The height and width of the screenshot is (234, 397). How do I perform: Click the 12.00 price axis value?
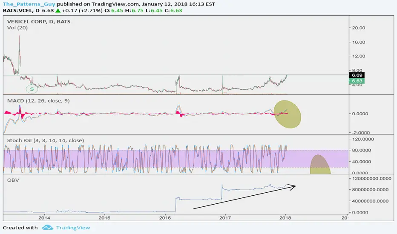[x=359, y=56]
